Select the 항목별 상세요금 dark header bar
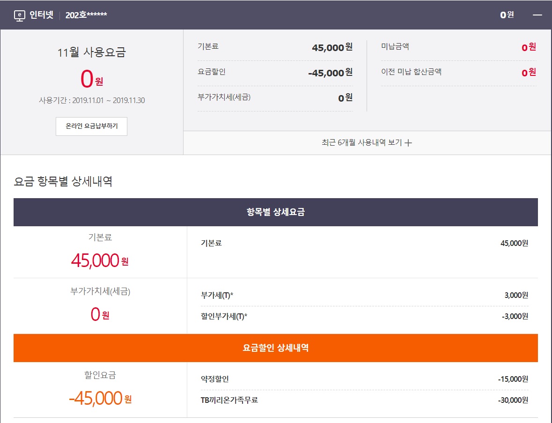This screenshot has height=423, width=552. tap(275, 212)
